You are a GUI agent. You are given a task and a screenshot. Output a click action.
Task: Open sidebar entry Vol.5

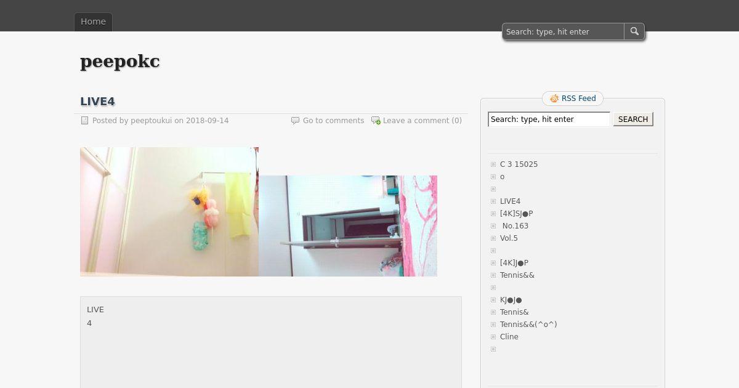(509, 238)
